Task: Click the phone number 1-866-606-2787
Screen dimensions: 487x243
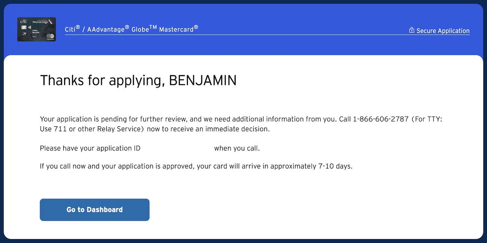Action: click(x=381, y=119)
